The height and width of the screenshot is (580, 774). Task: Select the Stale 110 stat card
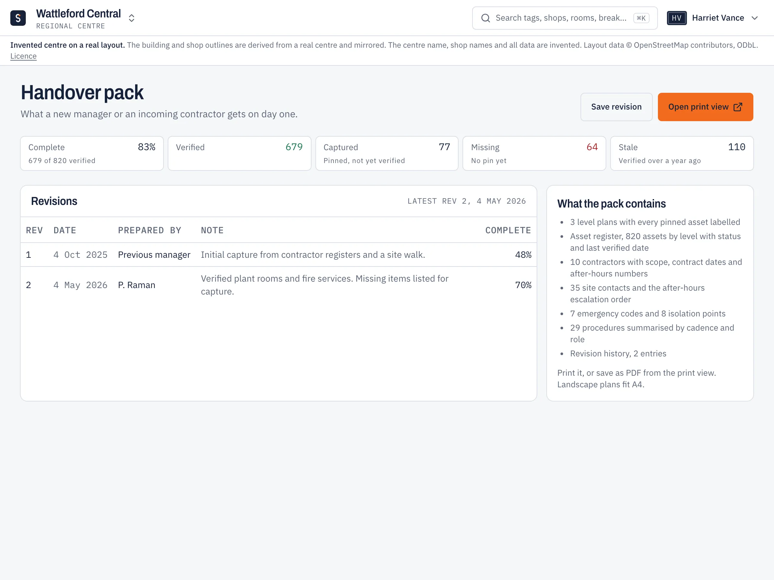[x=682, y=153]
